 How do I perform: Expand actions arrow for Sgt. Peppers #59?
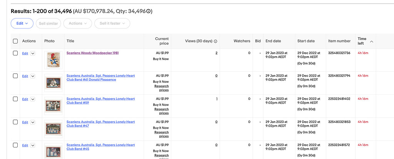click(32, 99)
